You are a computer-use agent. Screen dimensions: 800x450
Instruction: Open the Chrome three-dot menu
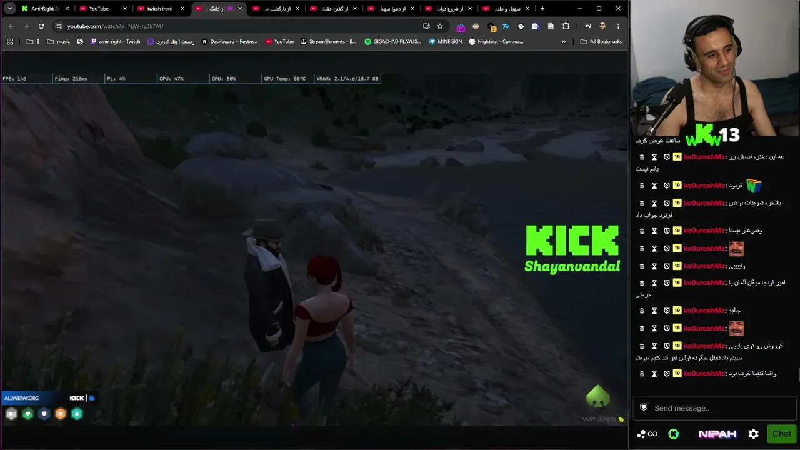[618, 26]
